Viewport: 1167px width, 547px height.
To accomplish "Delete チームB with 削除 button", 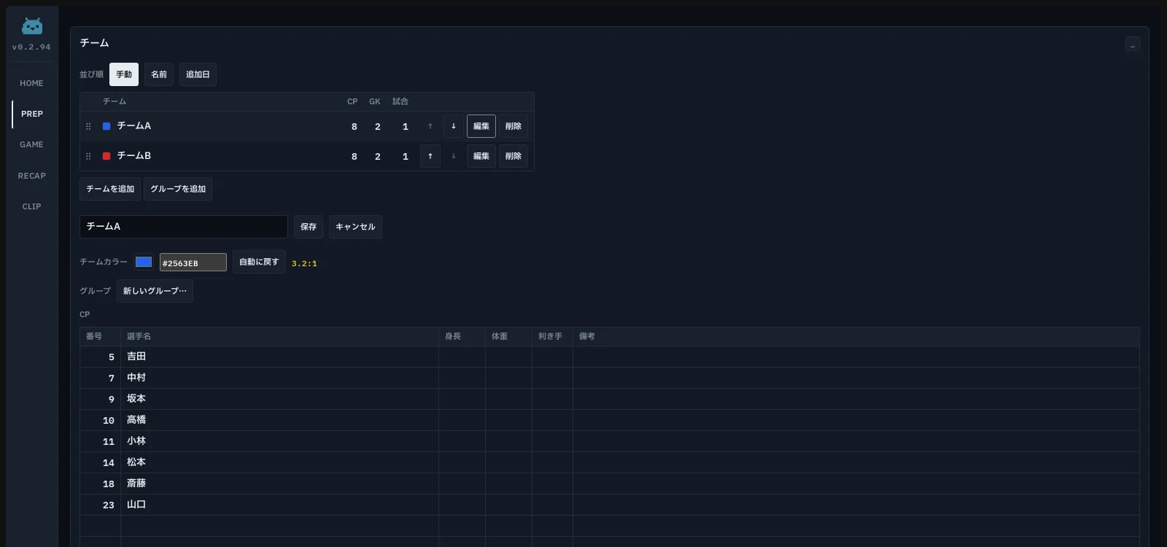I will 513,156.
